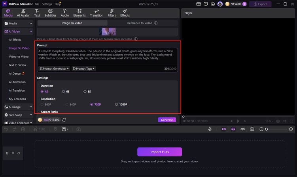Select the 8S duration option
Screen dimensions: 297x177
click(87, 91)
